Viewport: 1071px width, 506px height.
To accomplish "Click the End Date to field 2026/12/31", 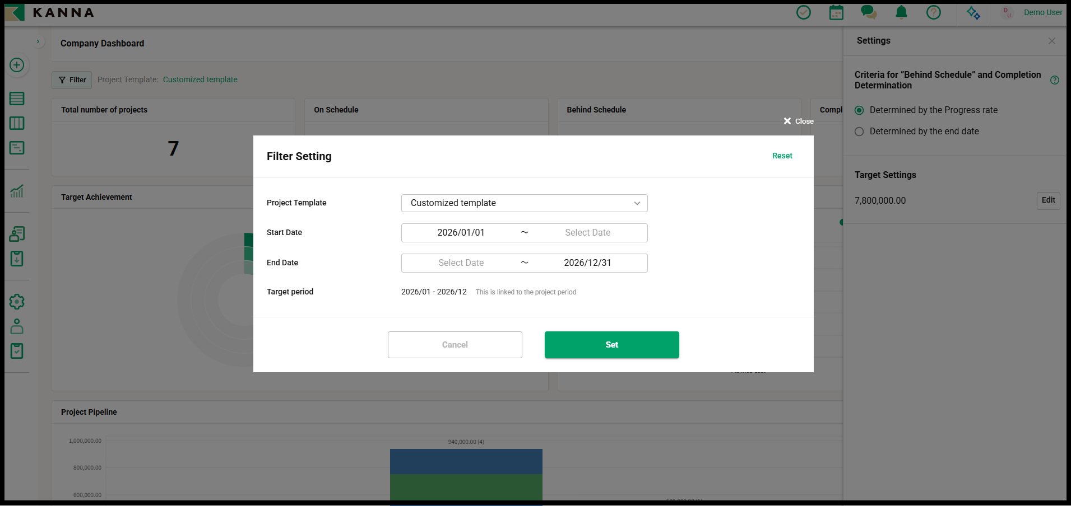I will coord(587,263).
